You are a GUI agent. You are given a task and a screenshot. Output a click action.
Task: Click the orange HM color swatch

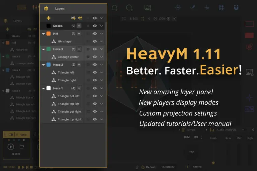pyautogui.click(x=48, y=33)
